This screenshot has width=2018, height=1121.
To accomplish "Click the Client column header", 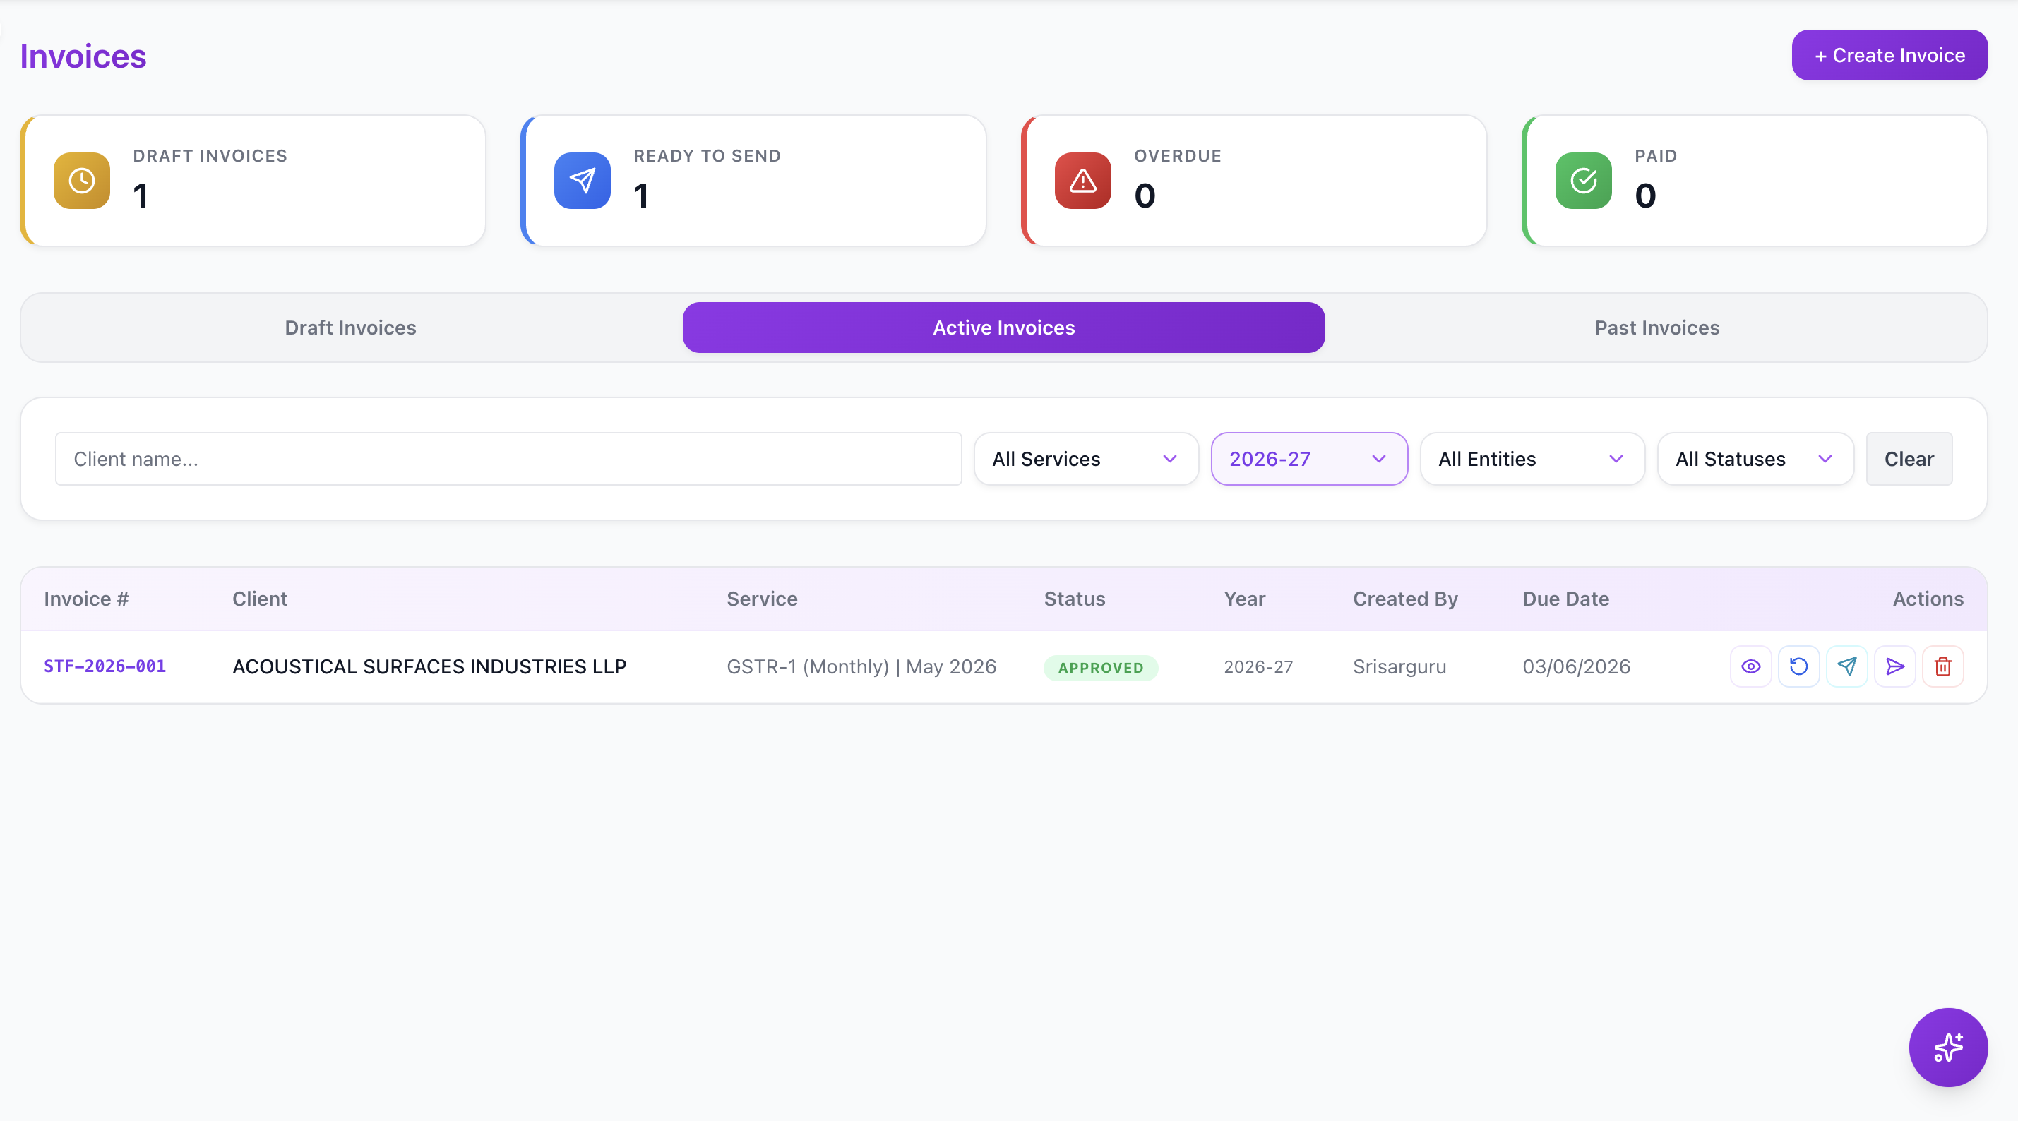I will coord(260,599).
